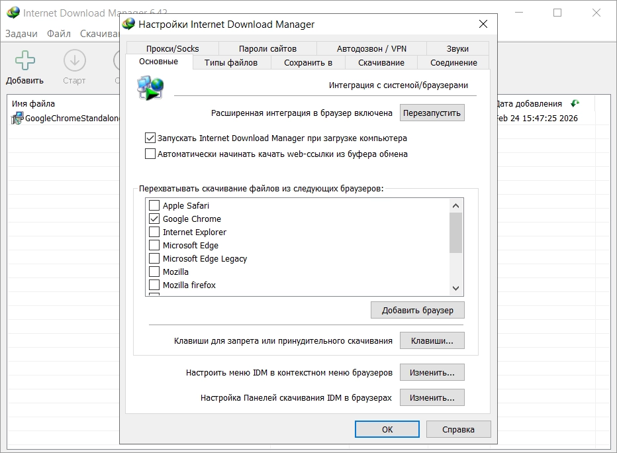Click the Добавить браузер button

pos(418,310)
